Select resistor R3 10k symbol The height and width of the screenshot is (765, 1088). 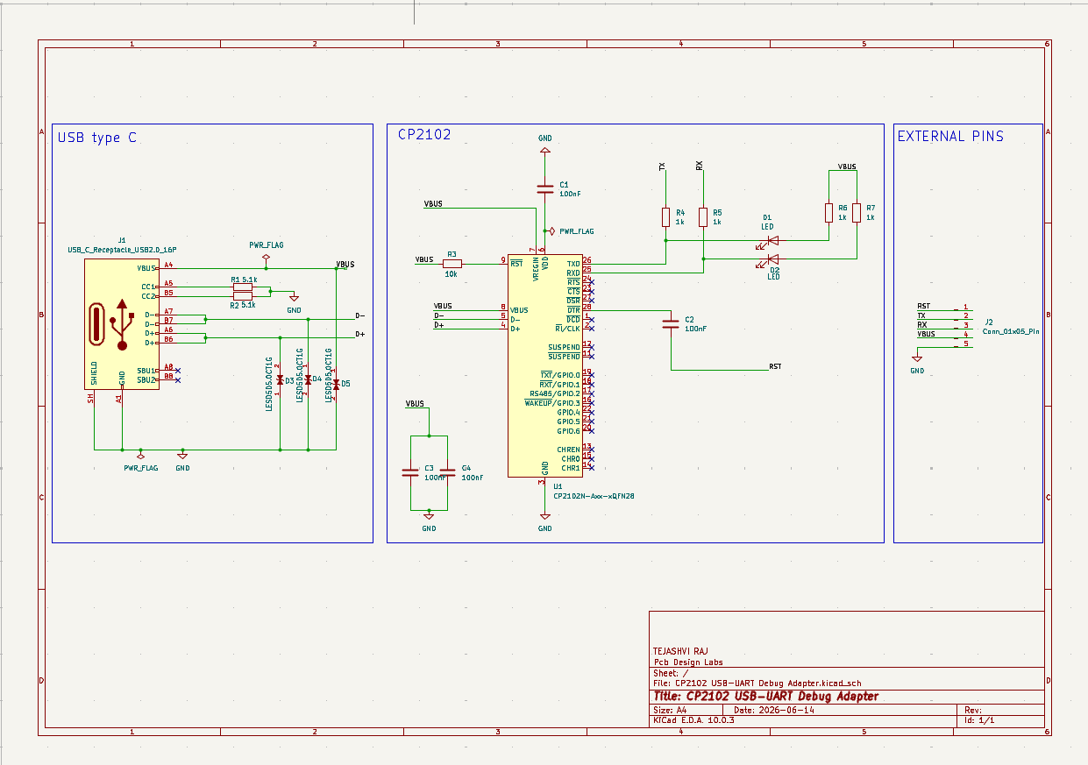(x=452, y=263)
